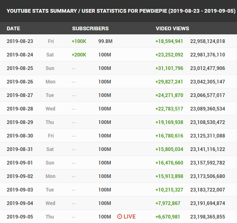This screenshot has height=223, width=237.
Task: Click views gain +10,215,327
Action: click(169, 189)
